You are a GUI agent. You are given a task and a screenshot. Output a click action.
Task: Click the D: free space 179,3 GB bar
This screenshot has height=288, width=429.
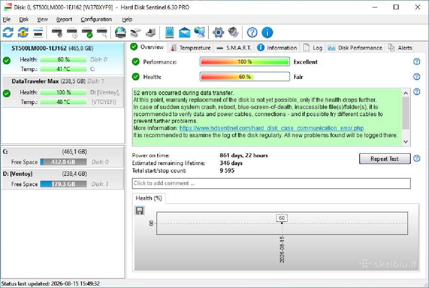[x=63, y=184]
